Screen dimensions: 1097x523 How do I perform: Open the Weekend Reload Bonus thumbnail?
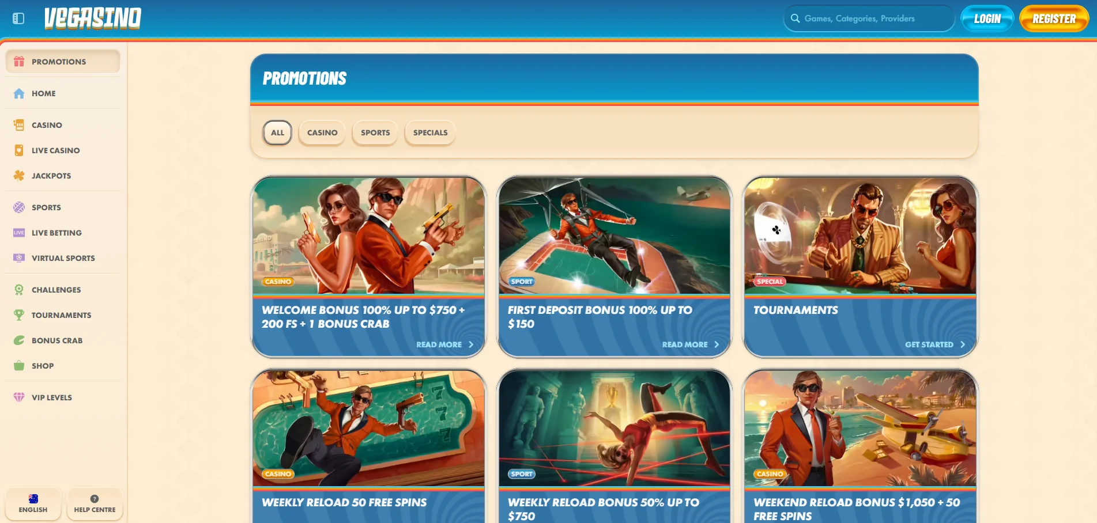(x=860, y=428)
